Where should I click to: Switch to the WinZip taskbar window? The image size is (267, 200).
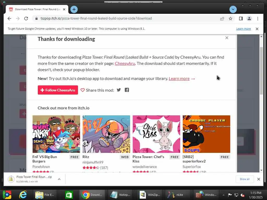(x=150, y=195)
